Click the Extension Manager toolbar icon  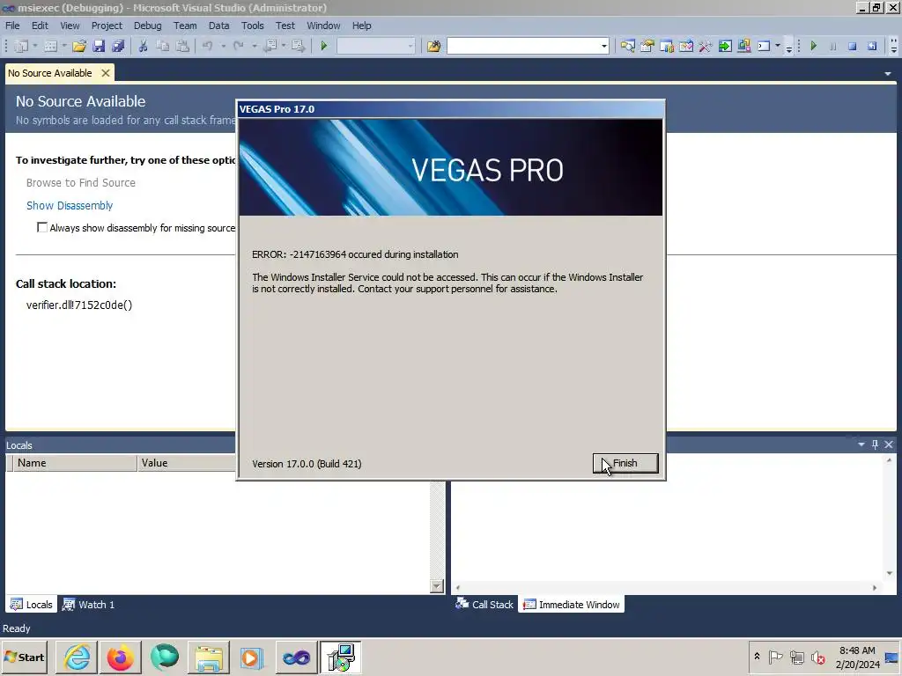(x=743, y=46)
